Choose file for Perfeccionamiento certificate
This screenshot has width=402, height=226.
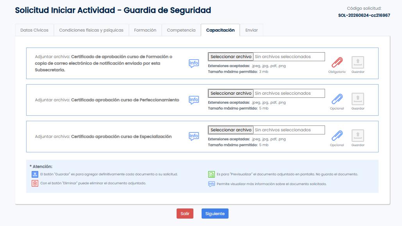click(231, 93)
